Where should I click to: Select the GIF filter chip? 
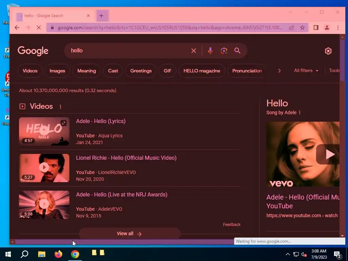[167, 71]
